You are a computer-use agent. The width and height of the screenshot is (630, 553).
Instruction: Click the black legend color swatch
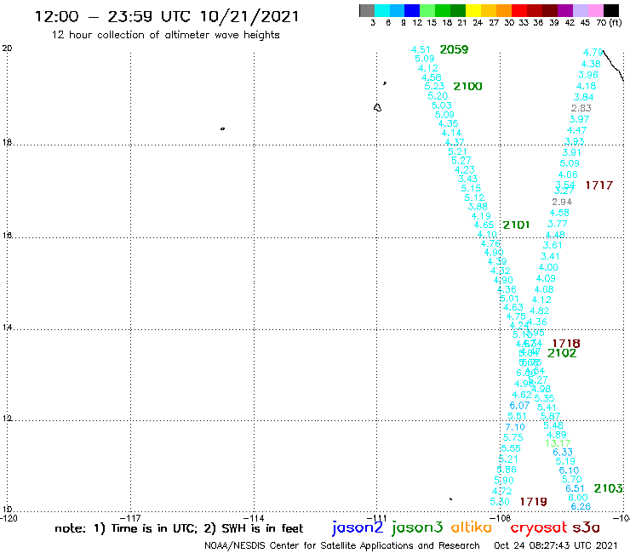(610, 10)
